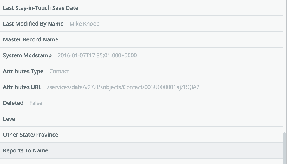Pick the highlighted Reports To Name row

click(141, 150)
